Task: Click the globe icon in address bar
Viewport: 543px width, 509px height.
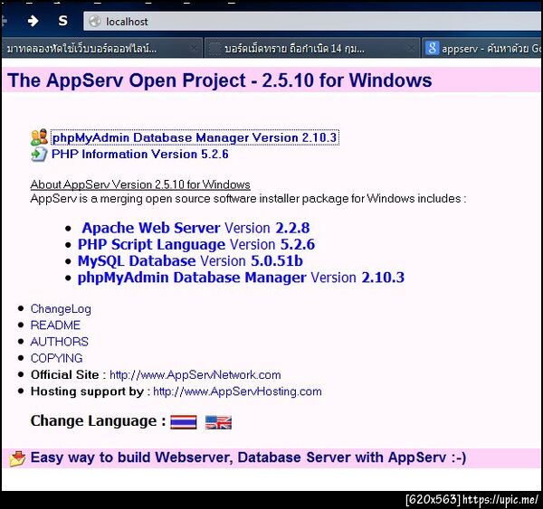Action: tap(94, 22)
